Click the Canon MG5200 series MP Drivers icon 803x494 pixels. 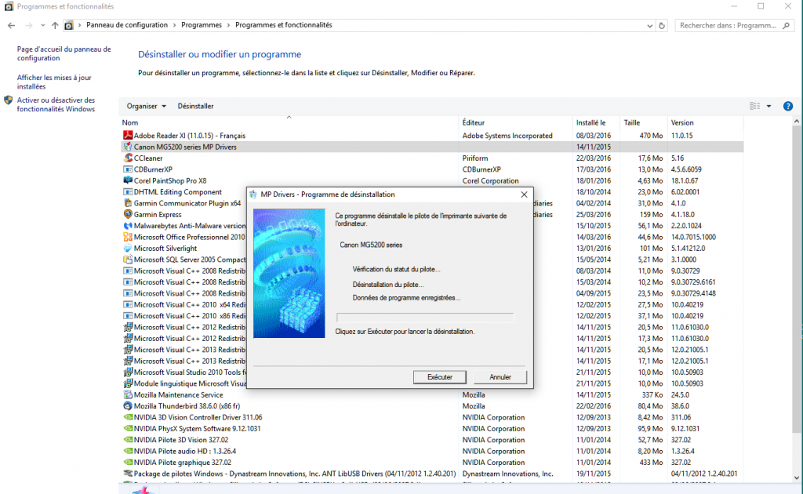[128, 147]
